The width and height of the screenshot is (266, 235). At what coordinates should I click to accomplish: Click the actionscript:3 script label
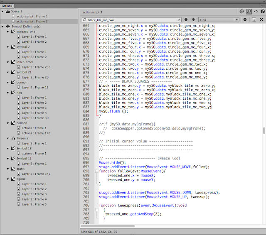pos(92,12)
